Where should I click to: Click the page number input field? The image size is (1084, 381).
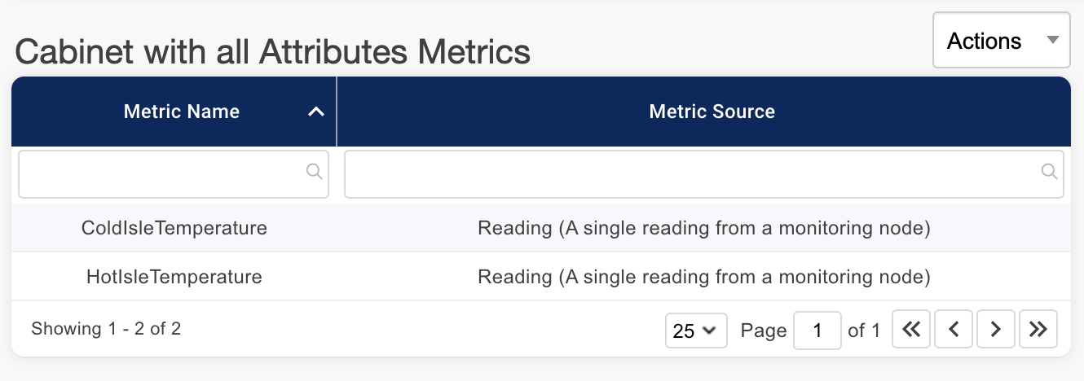pyautogui.click(x=817, y=330)
